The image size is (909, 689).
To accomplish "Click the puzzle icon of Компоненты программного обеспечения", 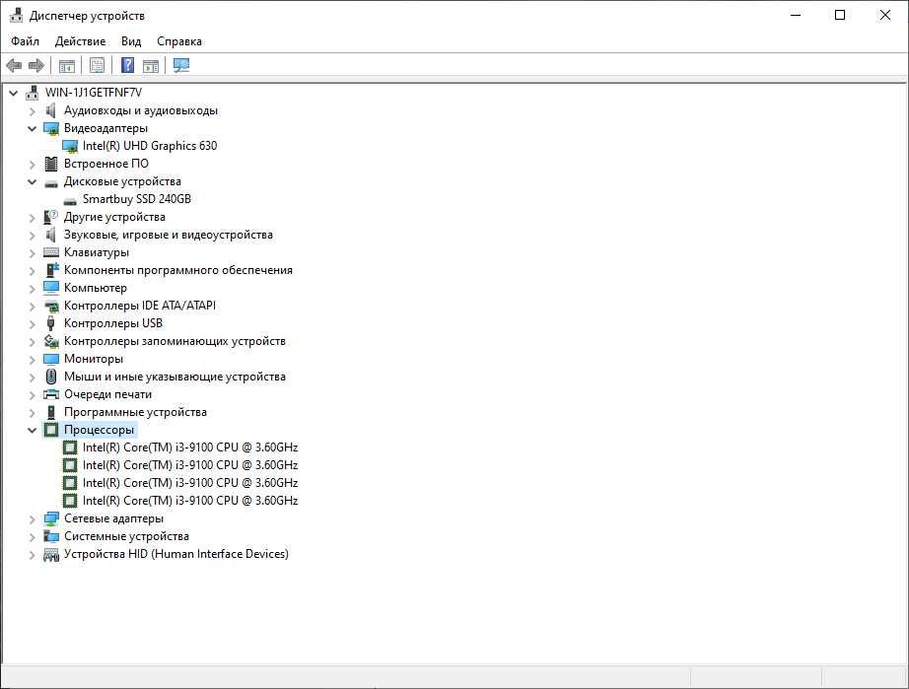I will point(51,270).
